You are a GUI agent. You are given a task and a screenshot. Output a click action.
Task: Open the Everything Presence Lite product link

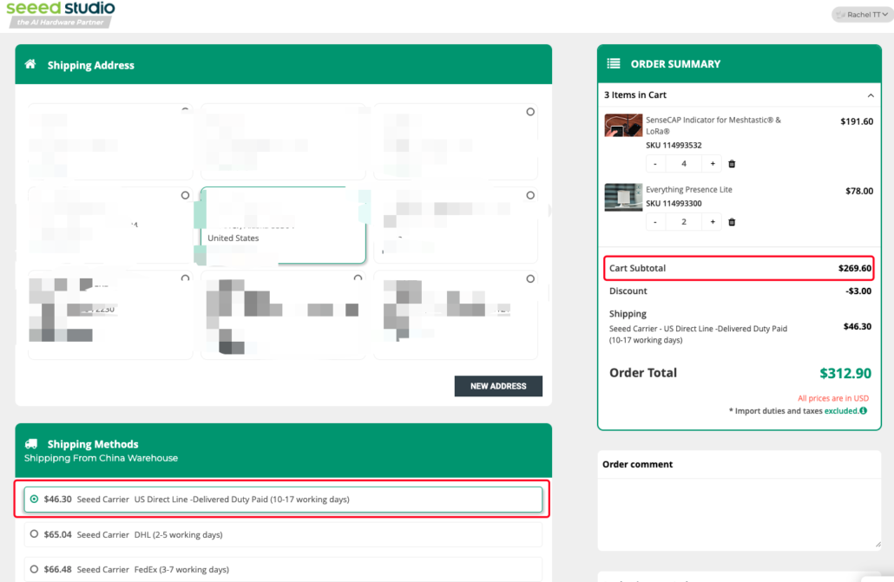tap(688, 190)
